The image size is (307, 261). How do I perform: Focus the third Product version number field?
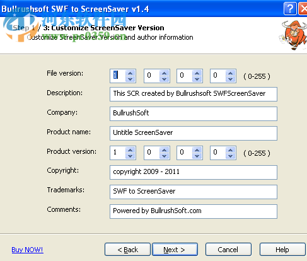click(185, 153)
